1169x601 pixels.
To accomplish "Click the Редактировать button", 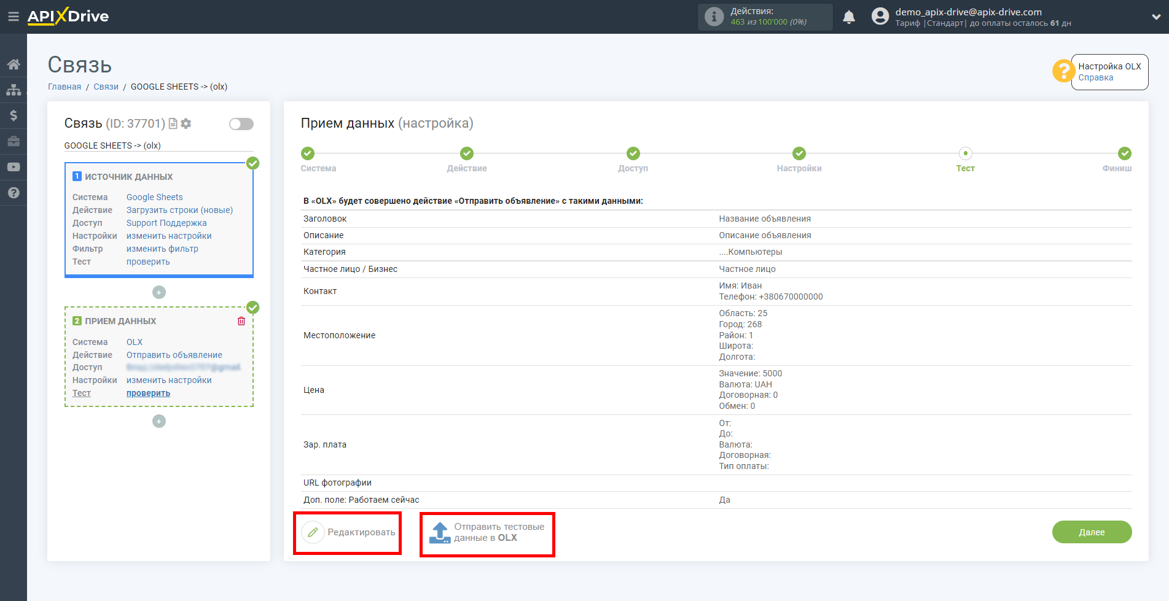I will 348,532.
